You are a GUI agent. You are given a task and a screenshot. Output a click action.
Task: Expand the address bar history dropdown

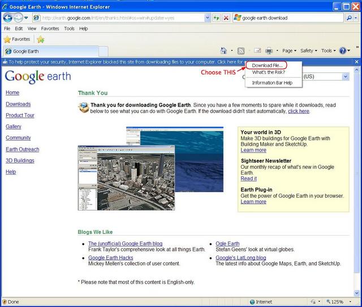[x=208, y=18]
